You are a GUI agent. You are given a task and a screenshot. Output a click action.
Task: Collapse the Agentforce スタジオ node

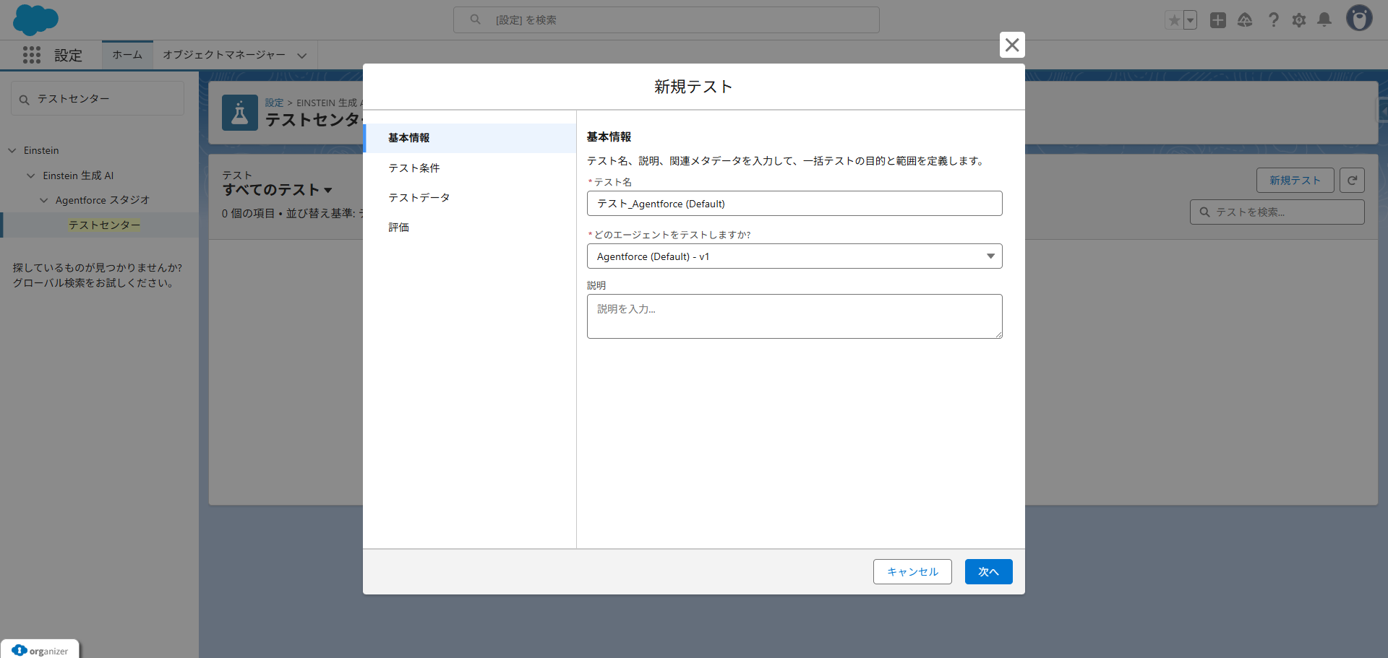point(44,200)
